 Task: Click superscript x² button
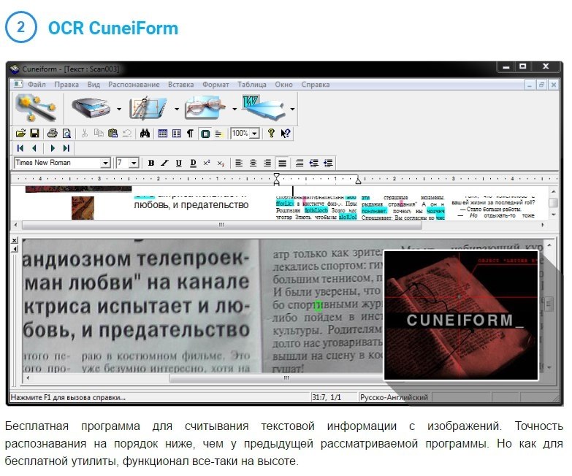pos(207,163)
